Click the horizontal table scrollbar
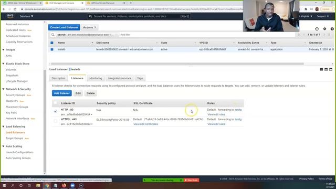 (x=177, y=64)
